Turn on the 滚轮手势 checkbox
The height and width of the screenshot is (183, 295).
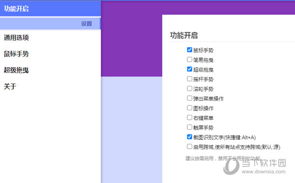click(x=189, y=88)
